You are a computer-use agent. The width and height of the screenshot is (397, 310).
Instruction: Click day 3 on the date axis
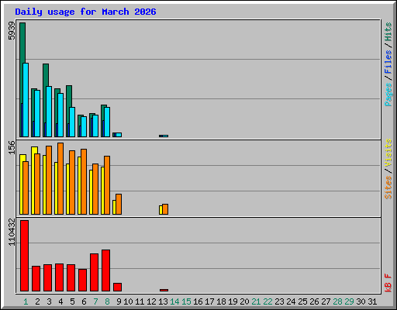[x=49, y=301]
